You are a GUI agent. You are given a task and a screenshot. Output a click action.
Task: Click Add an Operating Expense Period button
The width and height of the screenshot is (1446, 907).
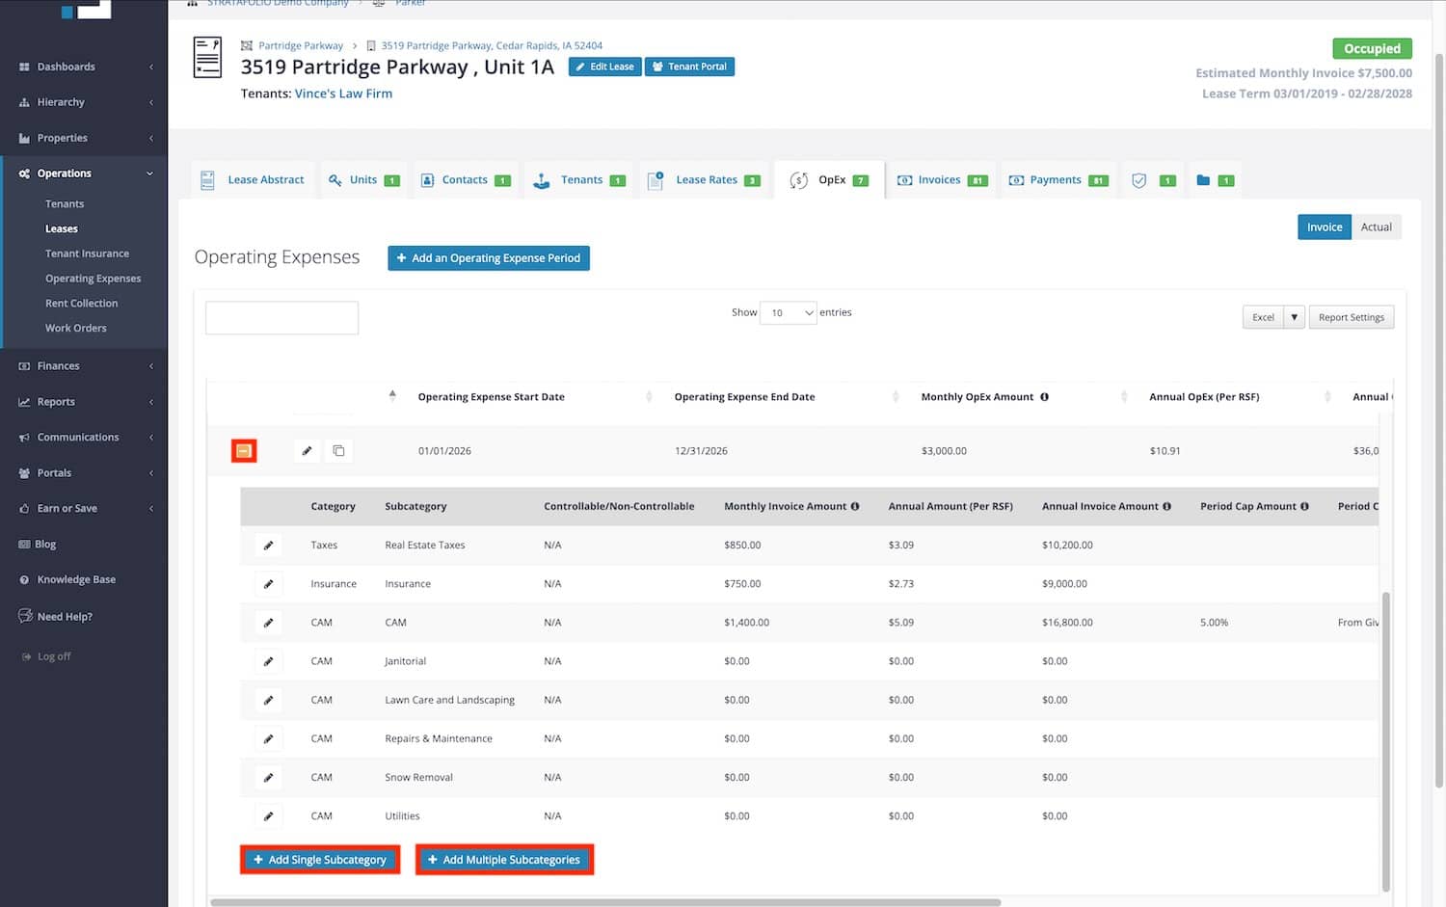point(488,258)
